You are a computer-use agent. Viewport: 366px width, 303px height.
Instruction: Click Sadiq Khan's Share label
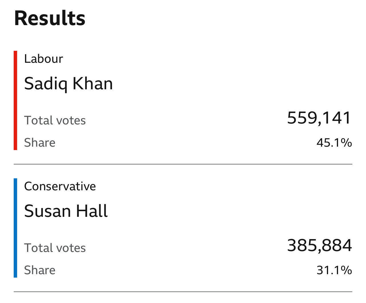[40, 143]
